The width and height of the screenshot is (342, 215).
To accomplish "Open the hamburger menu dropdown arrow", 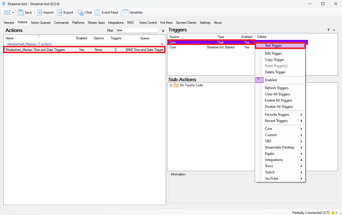I will point(13,12).
